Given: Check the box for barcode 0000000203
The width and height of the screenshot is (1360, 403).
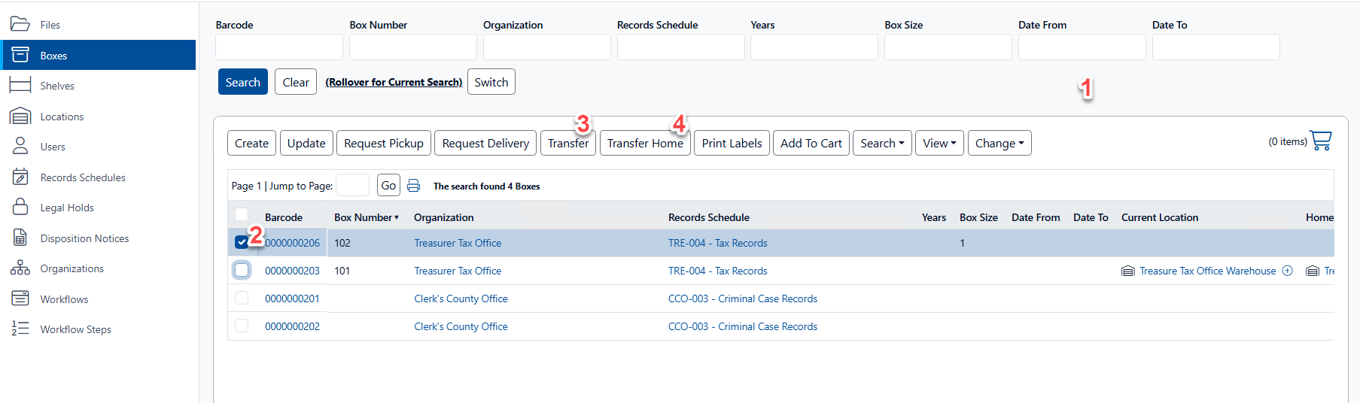Looking at the screenshot, I should 241,270.
